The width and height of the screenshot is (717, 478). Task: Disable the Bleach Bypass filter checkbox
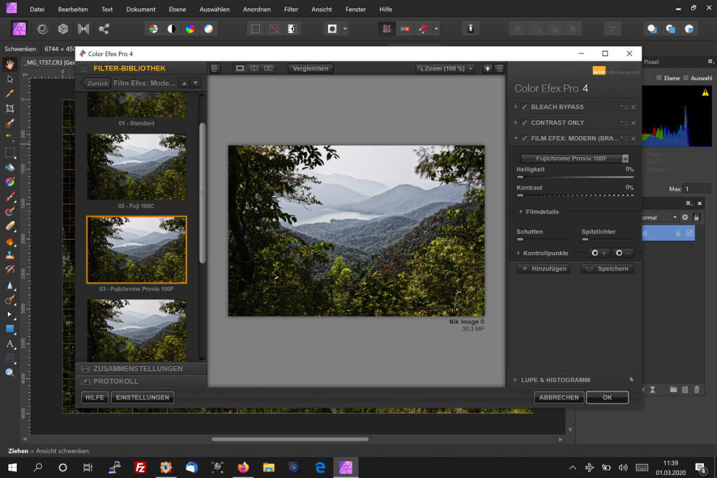point(524,107)
